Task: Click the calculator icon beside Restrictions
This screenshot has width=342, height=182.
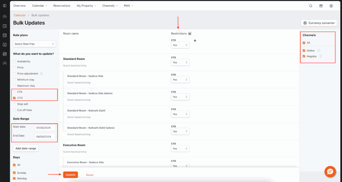Action: pos(190,34)
